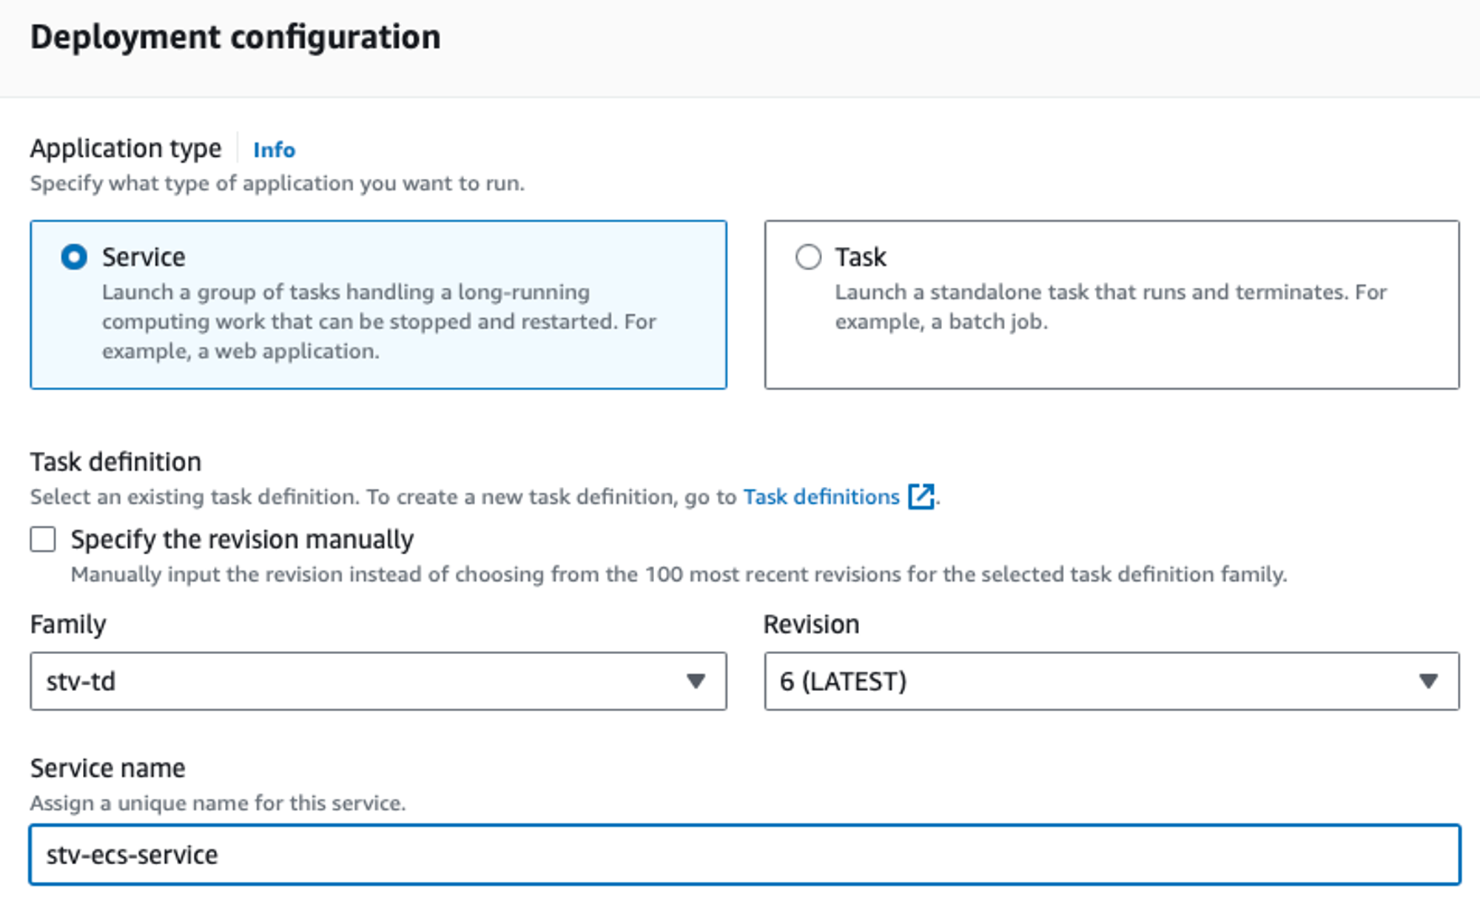Open the Application type Info link
Viewport: 1480px width, 913px height.
(x=274, y=149)
